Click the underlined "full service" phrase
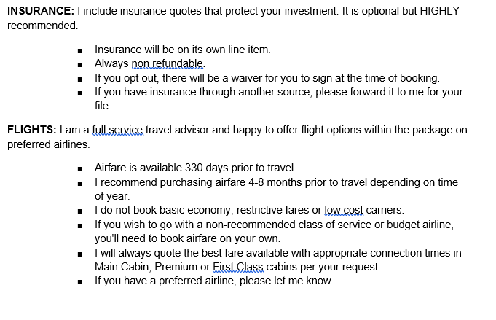Image resolution: width=496 pixels, height=320 pixels. pyautogui.click(x=117, y=130)
